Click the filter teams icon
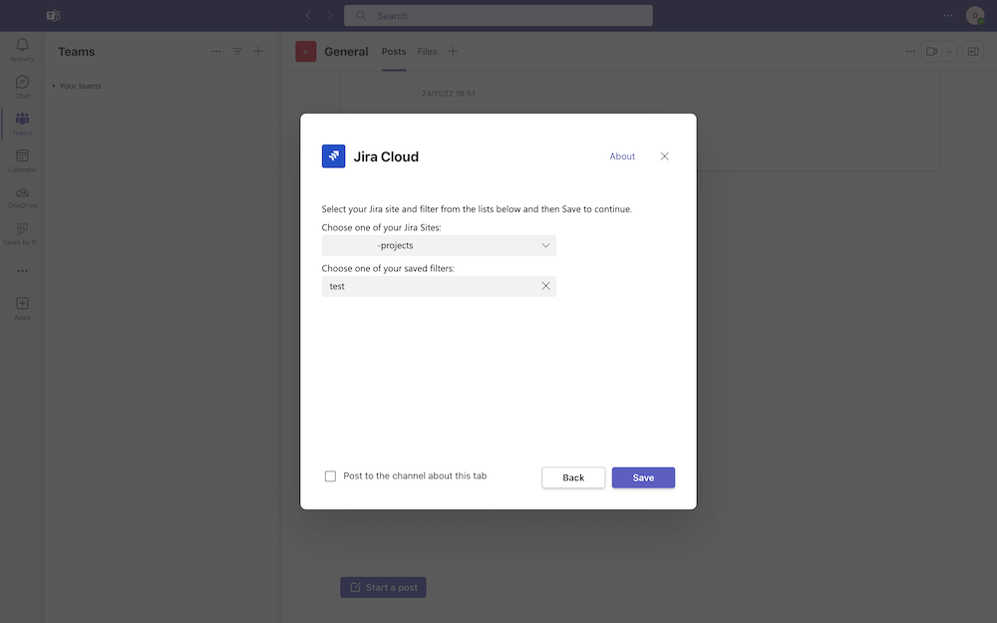The height and width of the screenshot is (623, 997). [x=237, y=52]
